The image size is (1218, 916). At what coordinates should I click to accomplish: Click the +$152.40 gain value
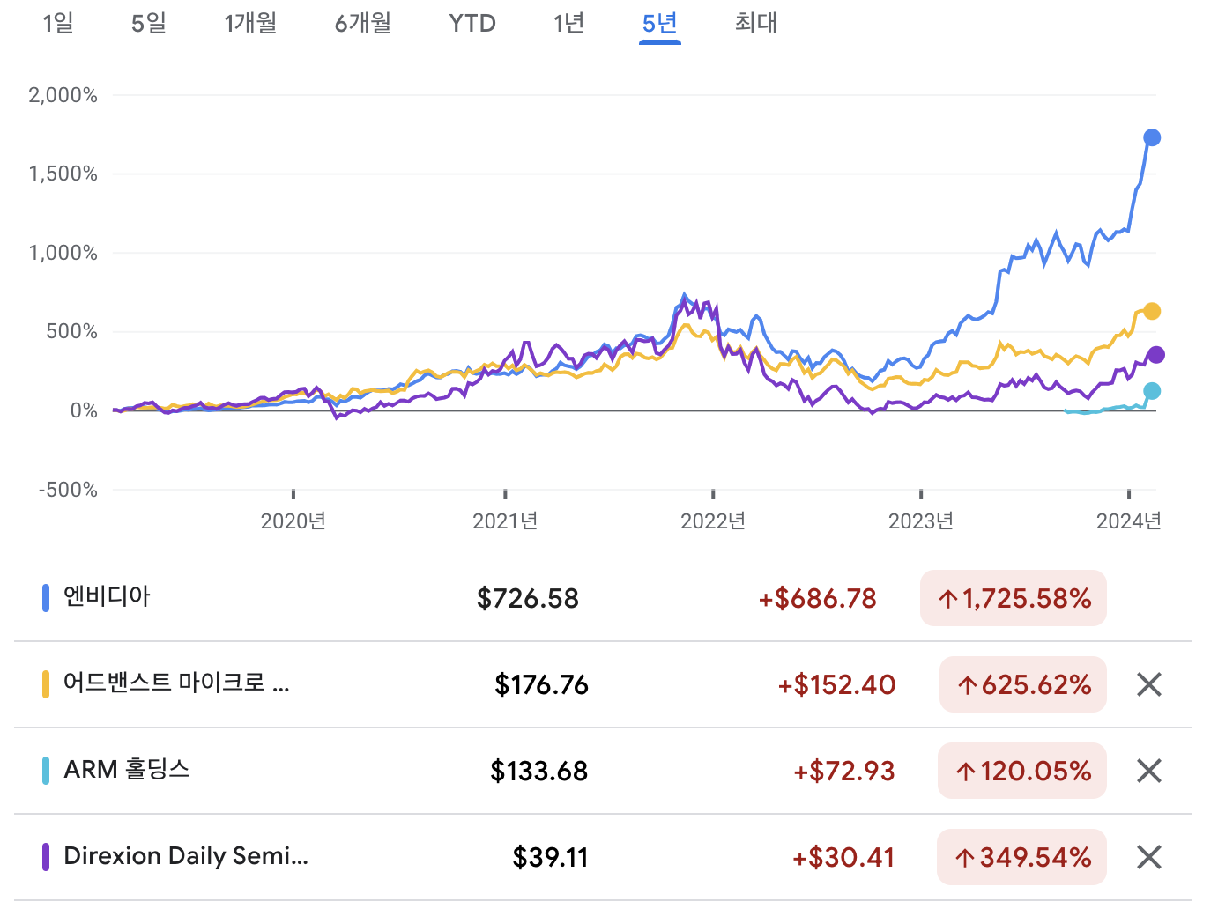coord(836,685)
